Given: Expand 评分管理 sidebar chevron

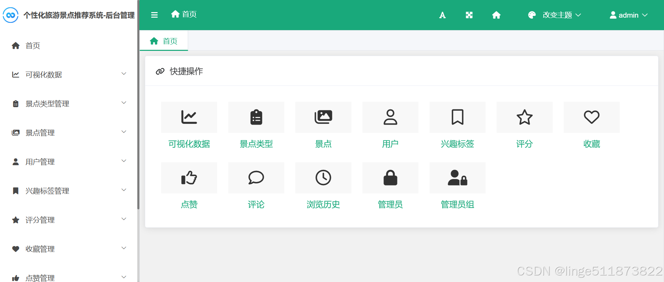Looking at the screenshot, I should (124, 219).
